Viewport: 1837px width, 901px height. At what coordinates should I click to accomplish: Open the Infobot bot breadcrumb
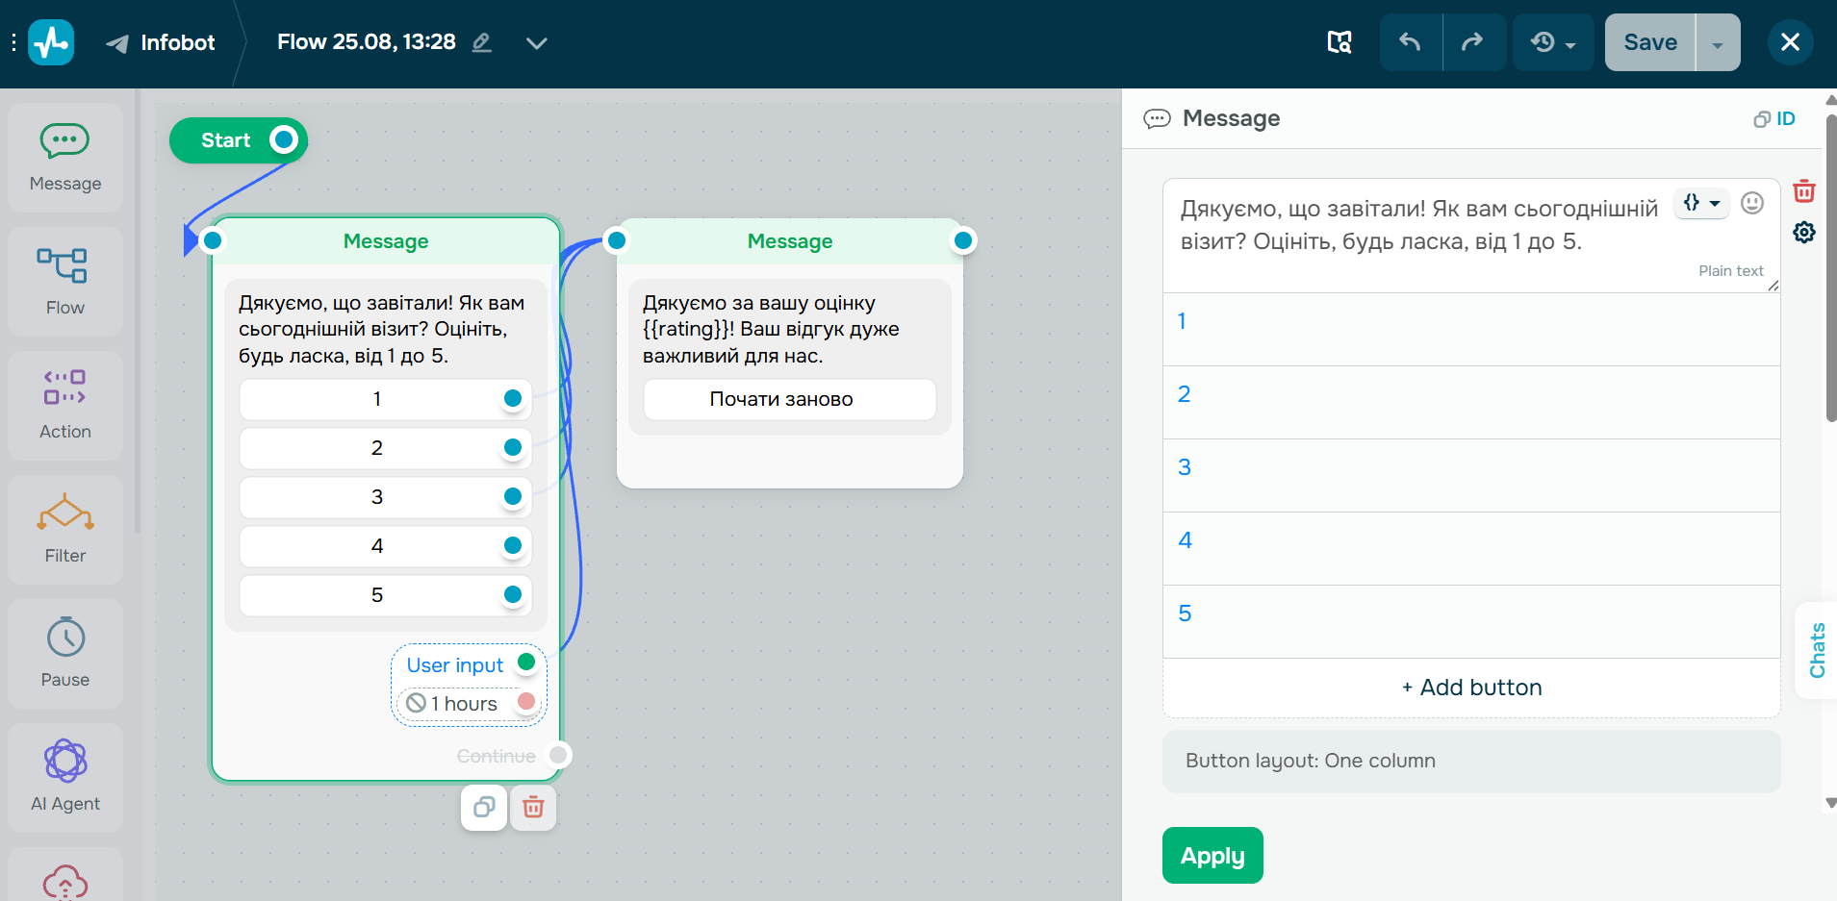(x=160, y=42)
